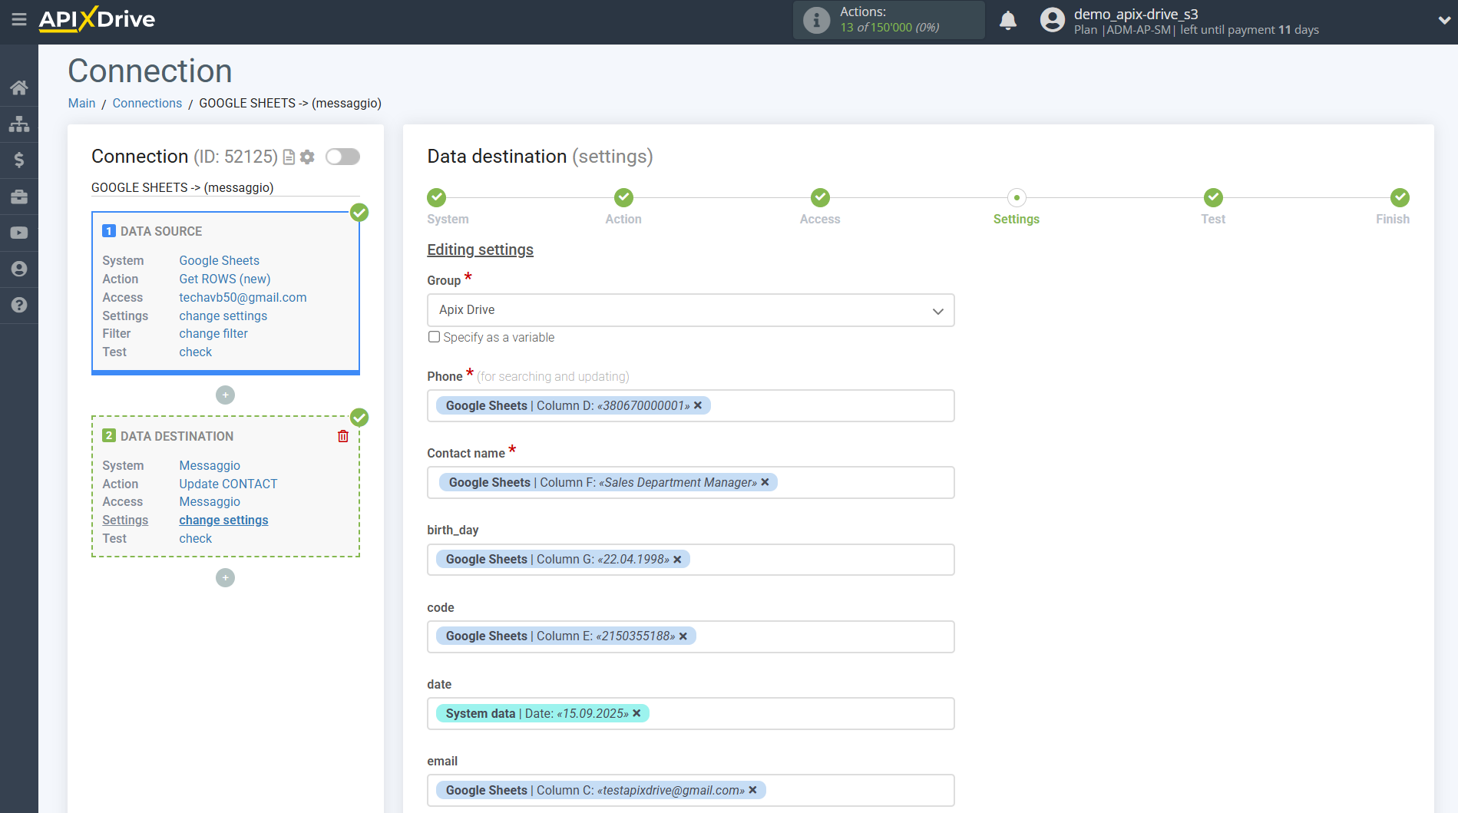Open the briefcase sidebar icon
This screenshot has height=813, width=1458.
click(x=19, y=197)
